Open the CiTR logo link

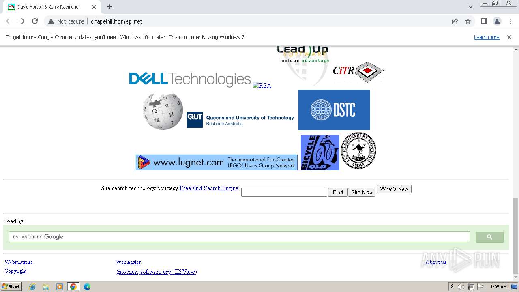point(358,72)
